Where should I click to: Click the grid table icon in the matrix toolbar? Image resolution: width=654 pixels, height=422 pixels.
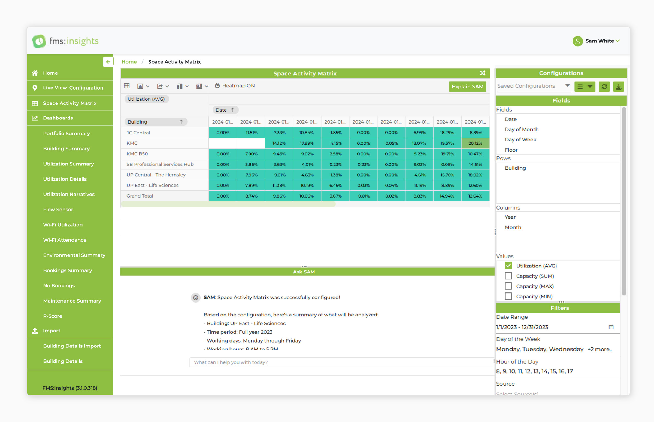[127, 86]
